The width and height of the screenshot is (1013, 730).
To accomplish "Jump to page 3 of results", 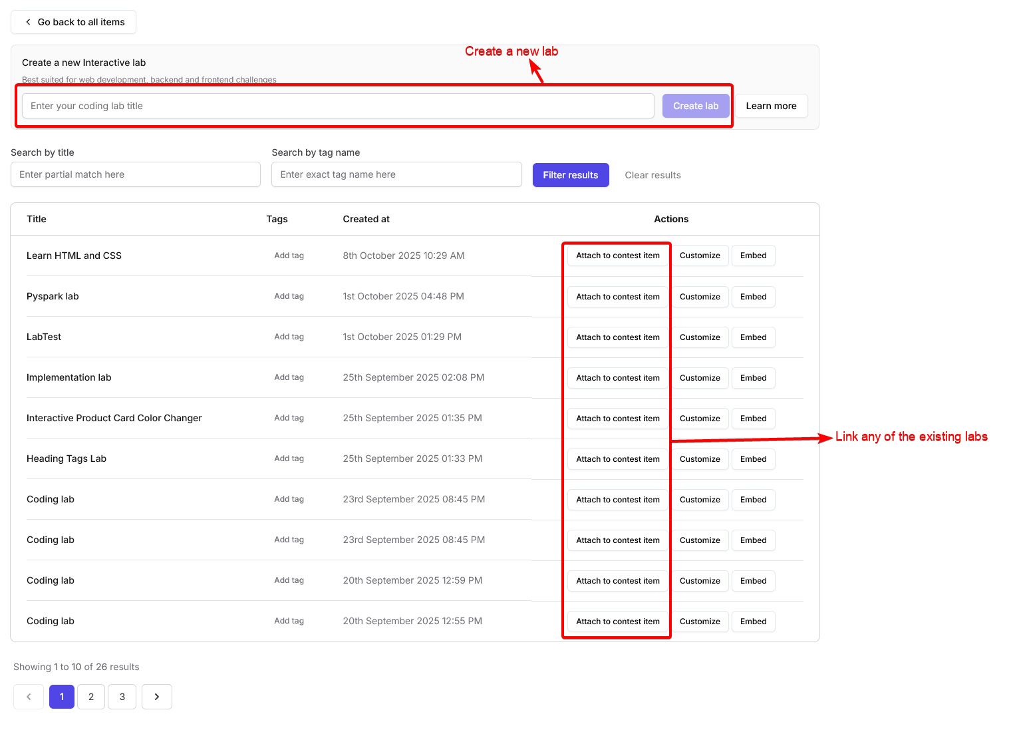I will pos(122,697).
